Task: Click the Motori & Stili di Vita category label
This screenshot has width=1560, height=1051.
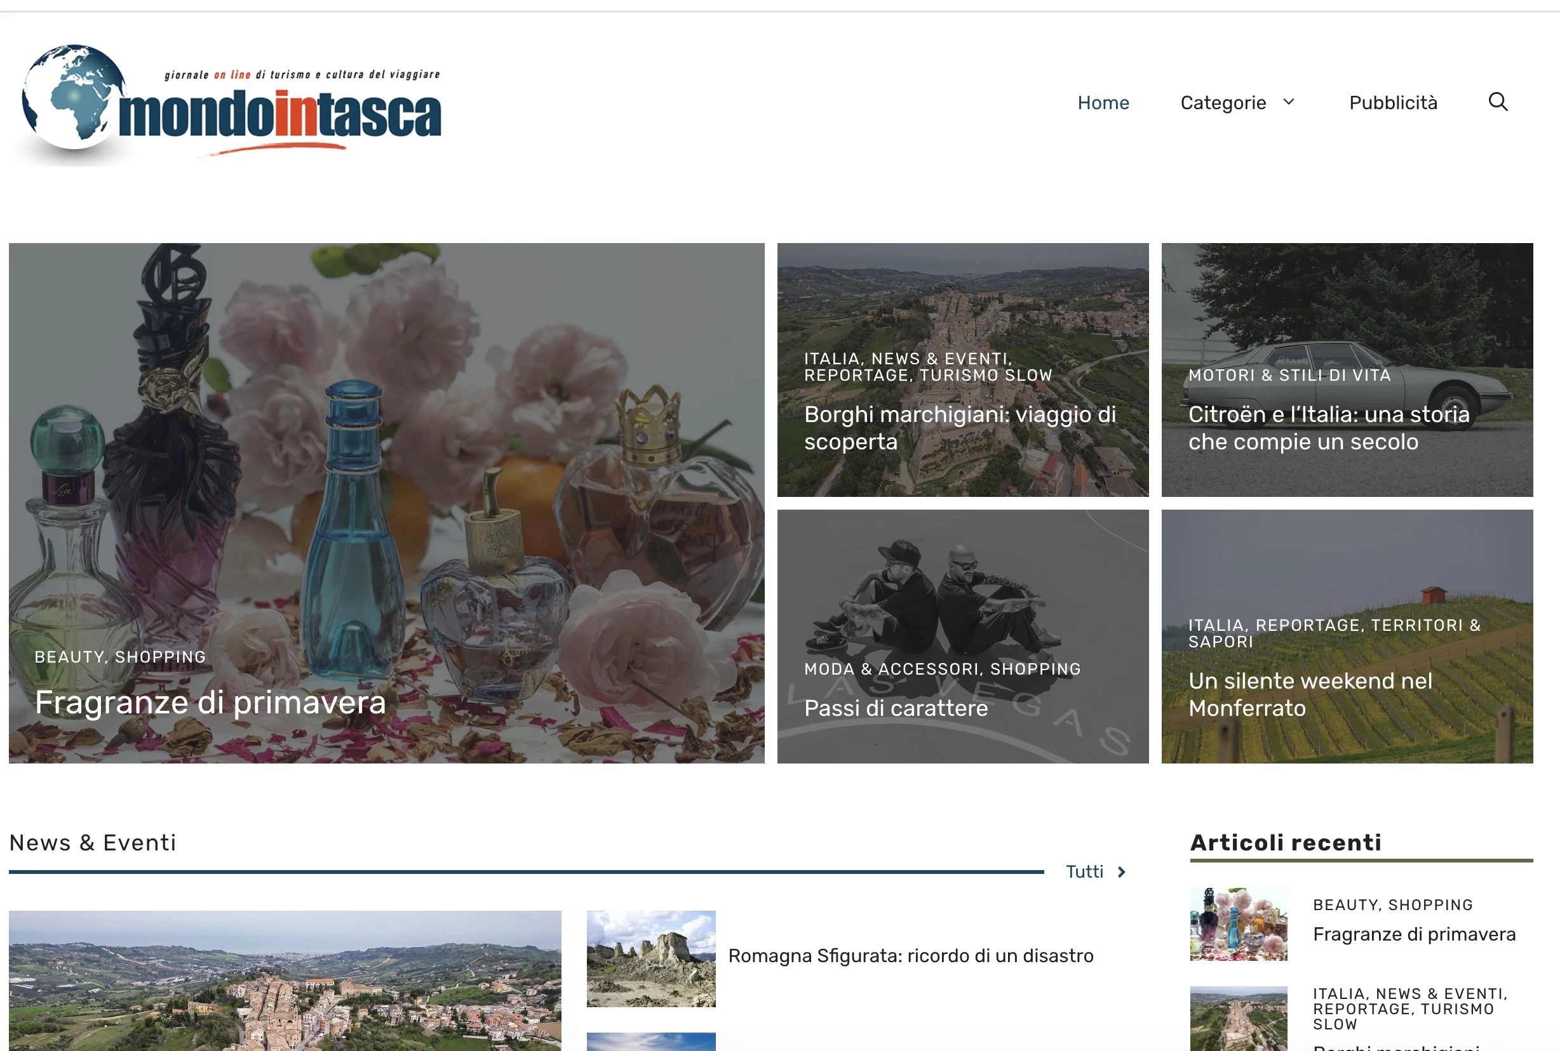Action: tap(1289, 375)
